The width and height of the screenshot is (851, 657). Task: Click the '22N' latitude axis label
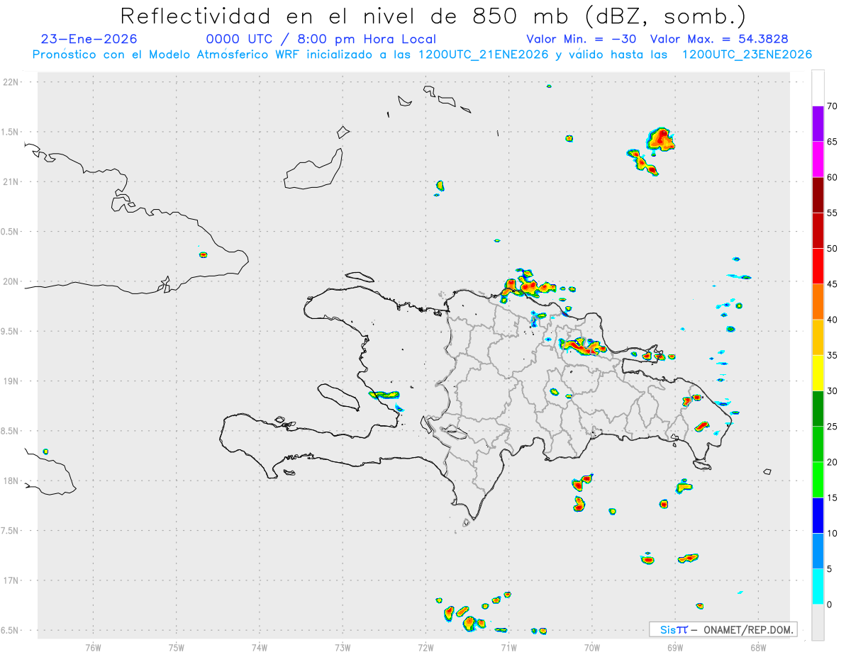12,82
